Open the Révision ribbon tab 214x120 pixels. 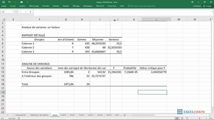[x=66, y=6]
